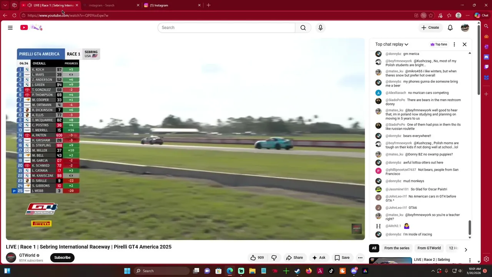
Task: Close the YouTube LIVE Race 1 tab
Action: [x=76, y=5]
